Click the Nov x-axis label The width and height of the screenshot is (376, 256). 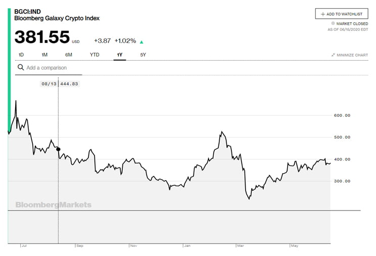[133, 246]
